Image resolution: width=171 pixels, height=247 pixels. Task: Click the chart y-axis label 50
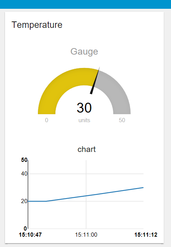(24, 160)
